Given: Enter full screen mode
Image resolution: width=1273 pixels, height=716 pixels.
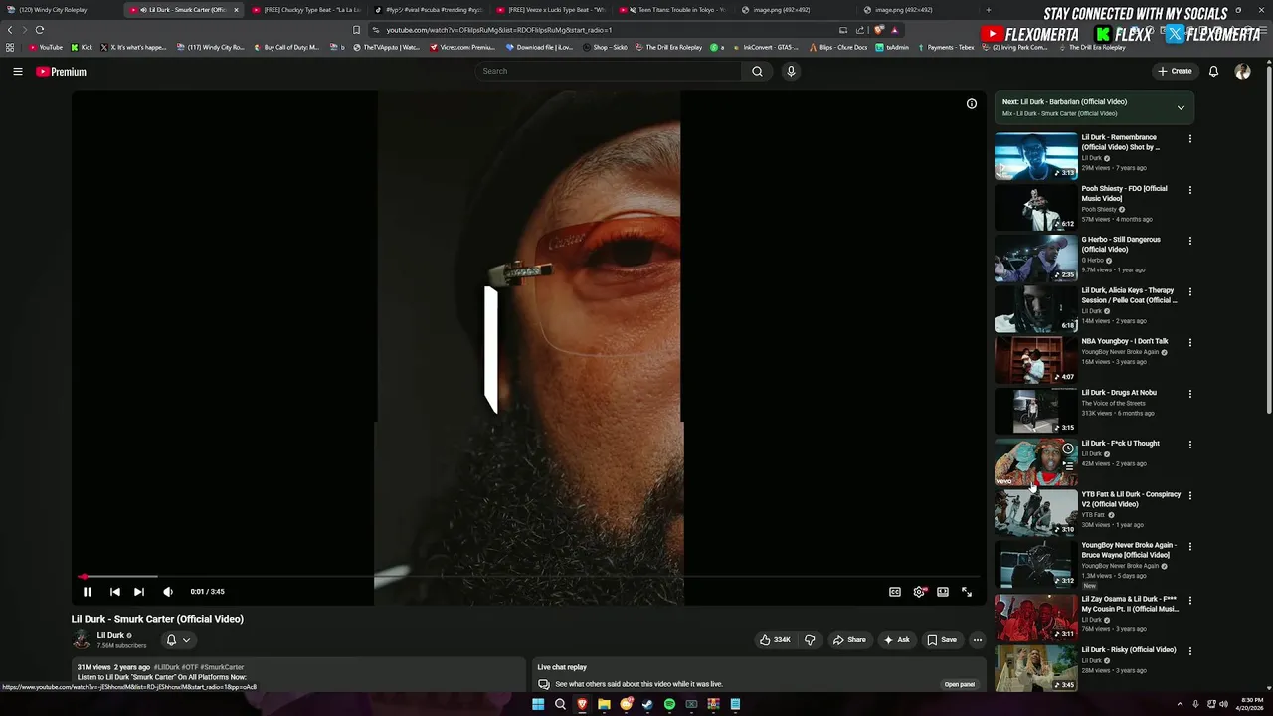Looking at the screenshot, I should pos(967,592).
